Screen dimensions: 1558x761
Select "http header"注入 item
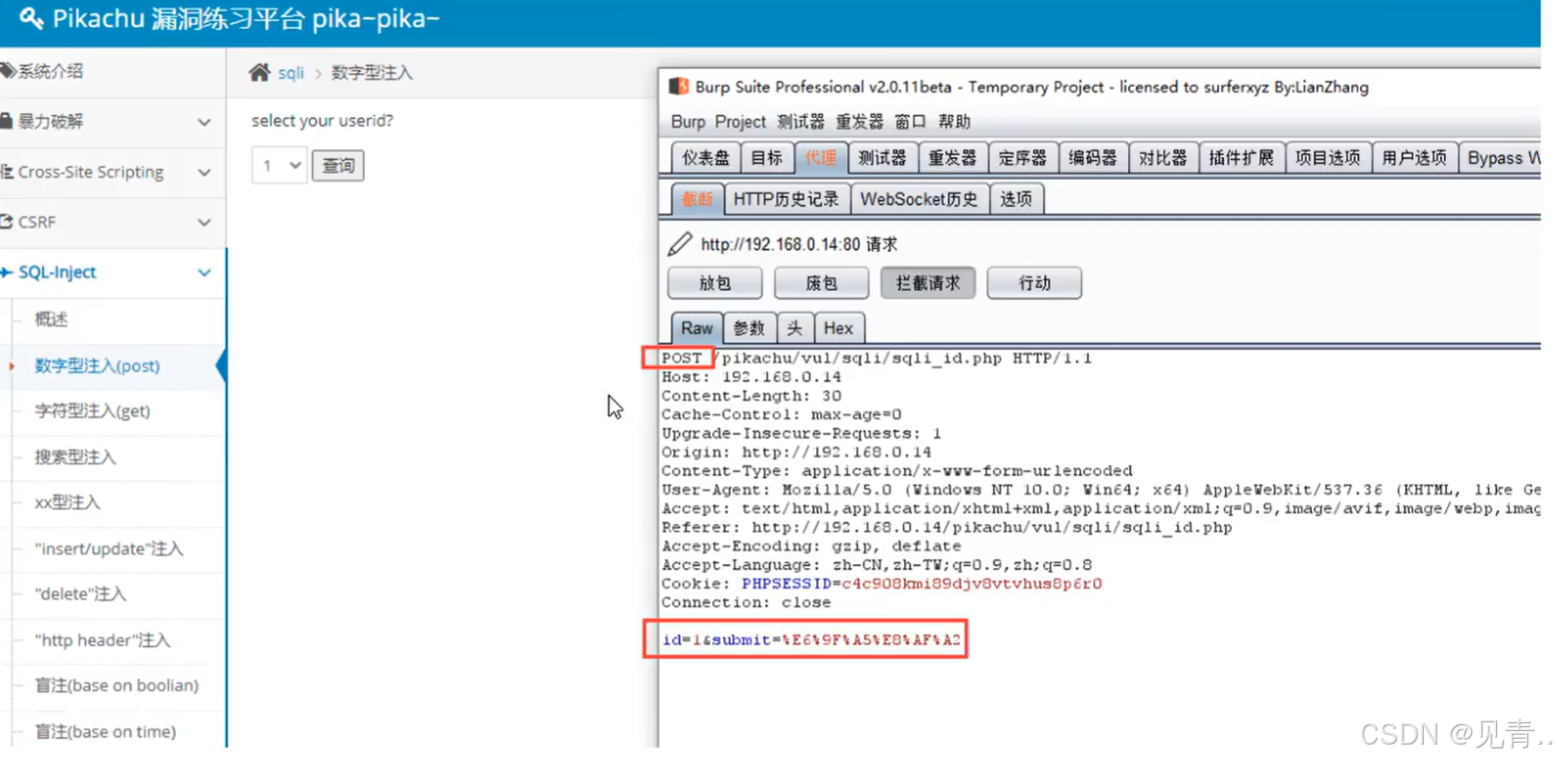(102, 640)
